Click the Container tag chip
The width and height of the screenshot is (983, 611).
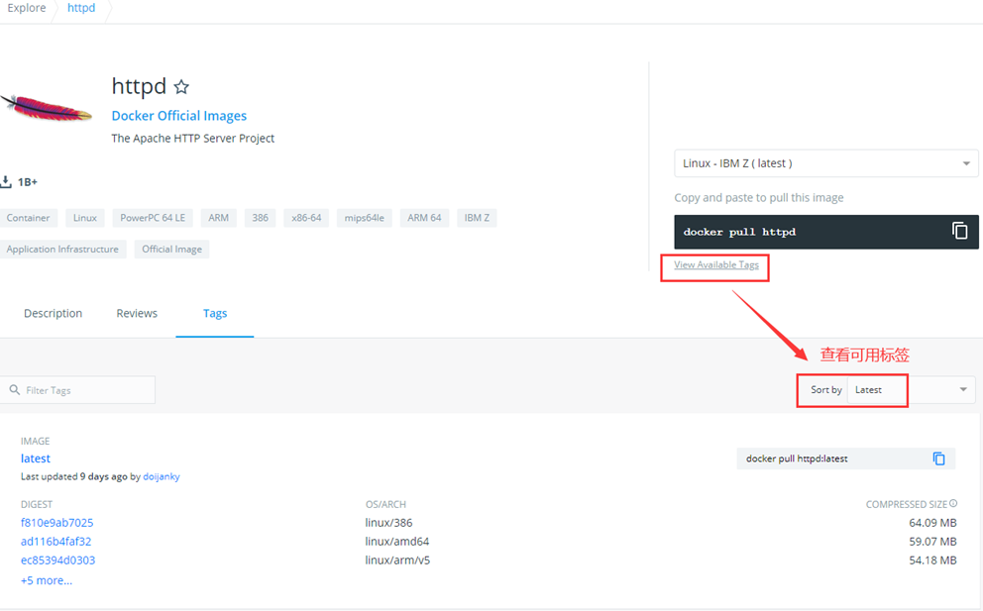point(28,218)
